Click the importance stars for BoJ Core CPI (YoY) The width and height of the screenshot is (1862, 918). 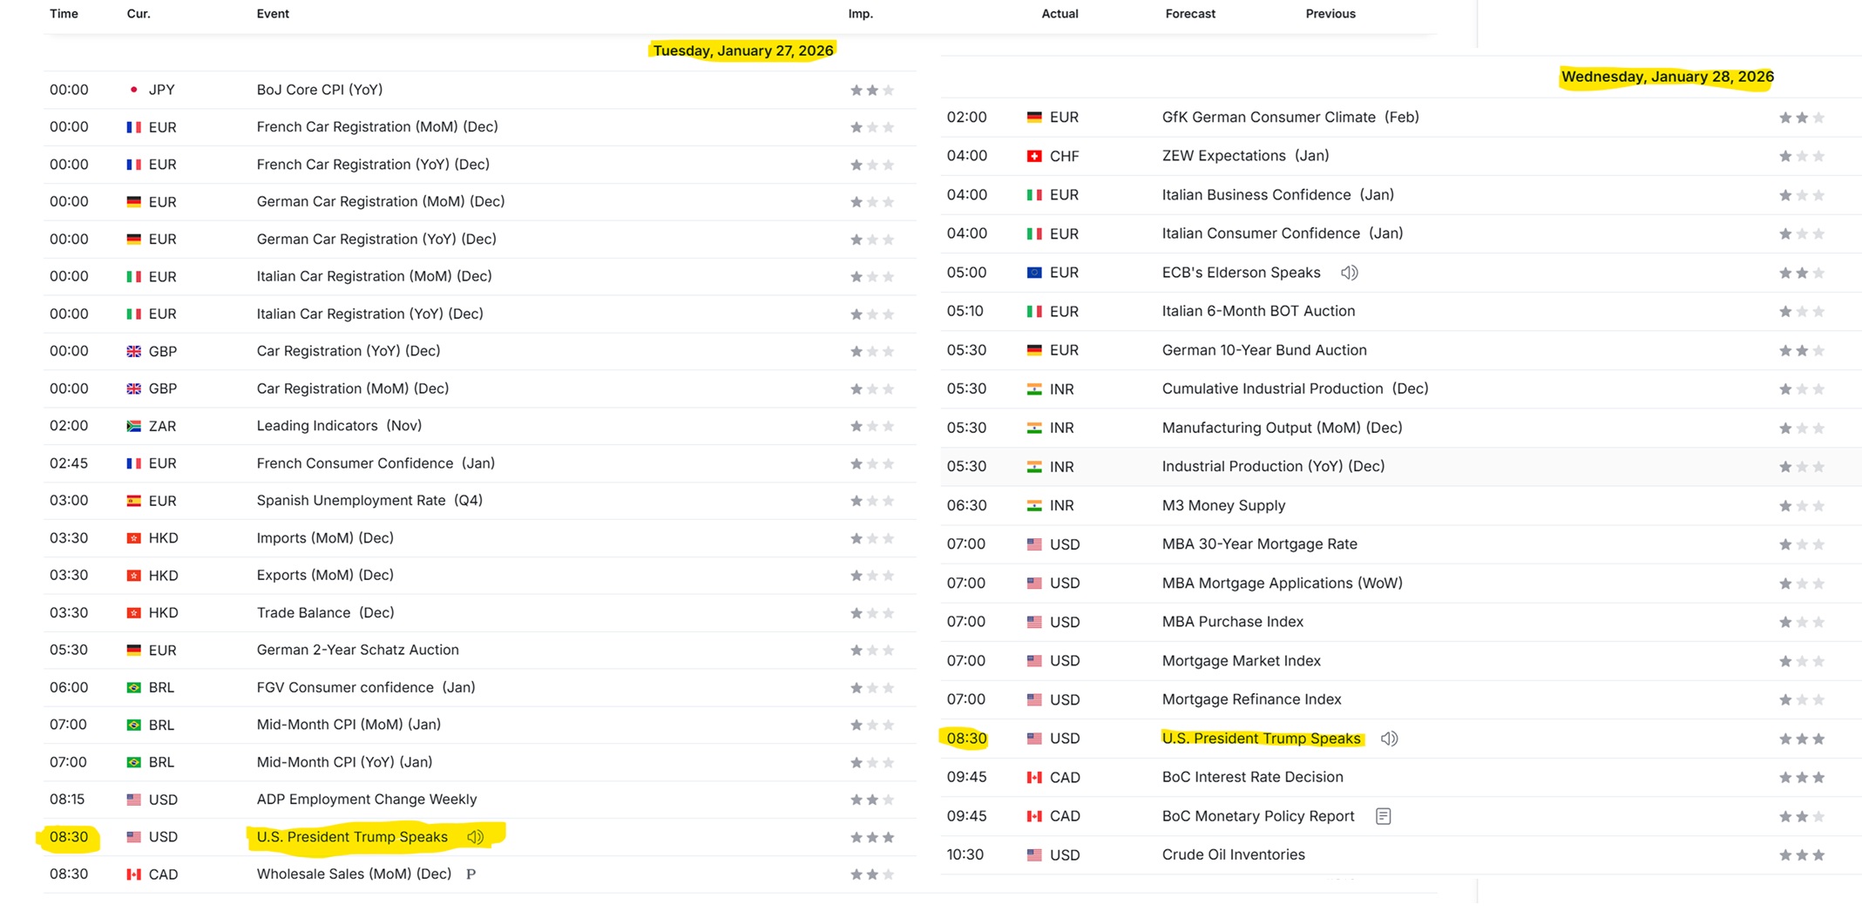(x=872, y=91)
